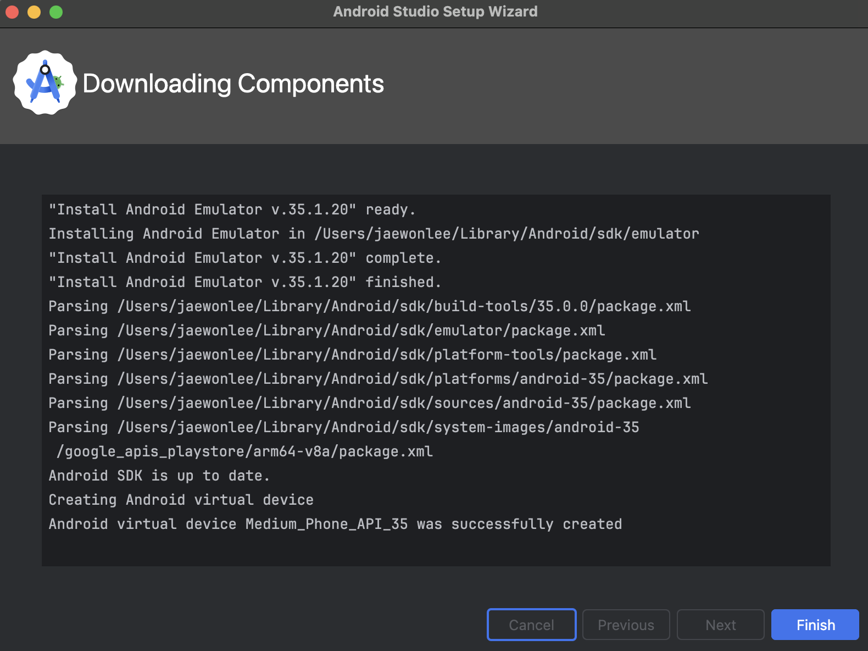The width and height of the screenshot is (868, 651).
Task: Click the "Android Studio Setup Wizard" window title
Action: pos(435,12)
